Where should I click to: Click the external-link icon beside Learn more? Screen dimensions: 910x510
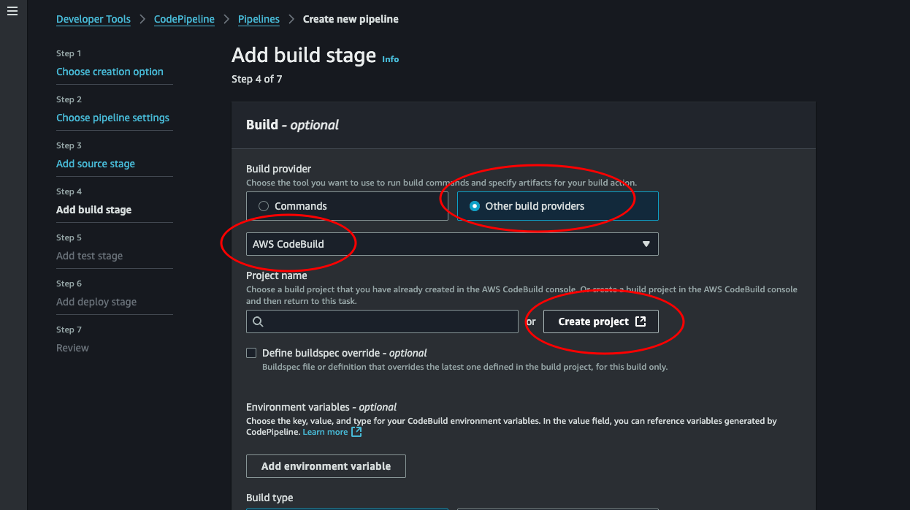(356, 432)
